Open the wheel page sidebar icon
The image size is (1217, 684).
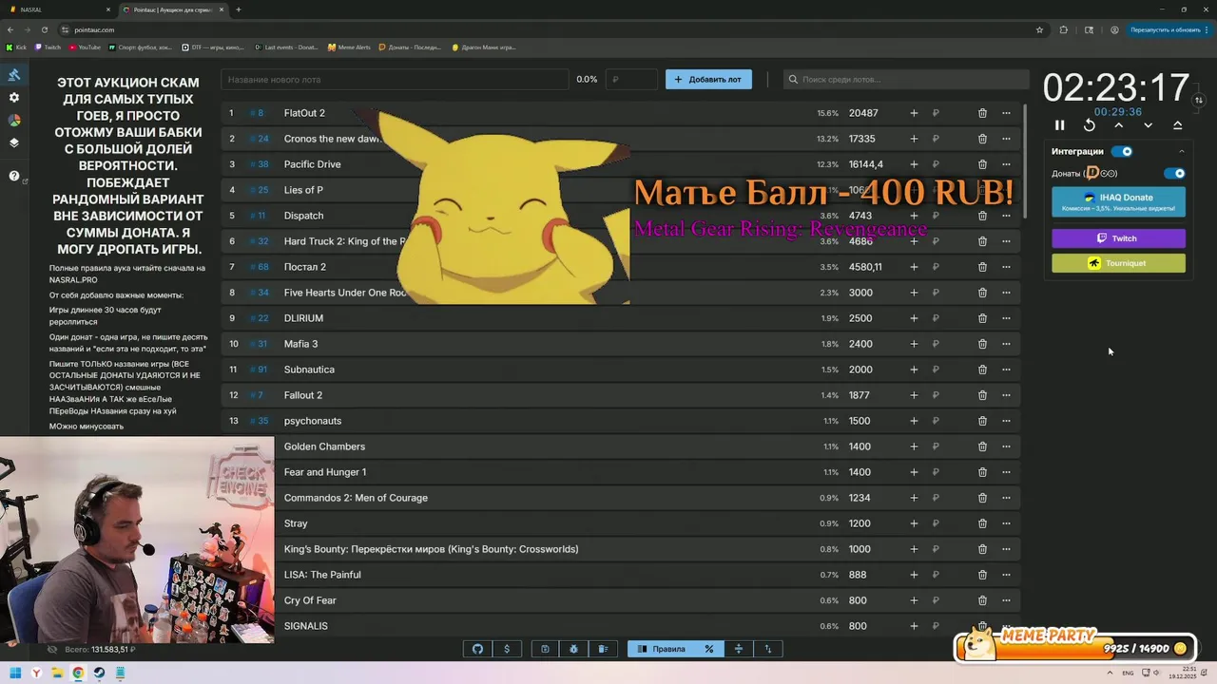14,121
